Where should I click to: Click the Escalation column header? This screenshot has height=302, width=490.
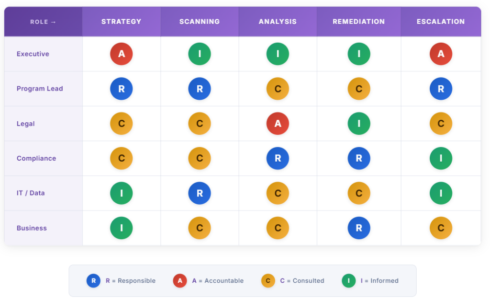coord(441,22)
